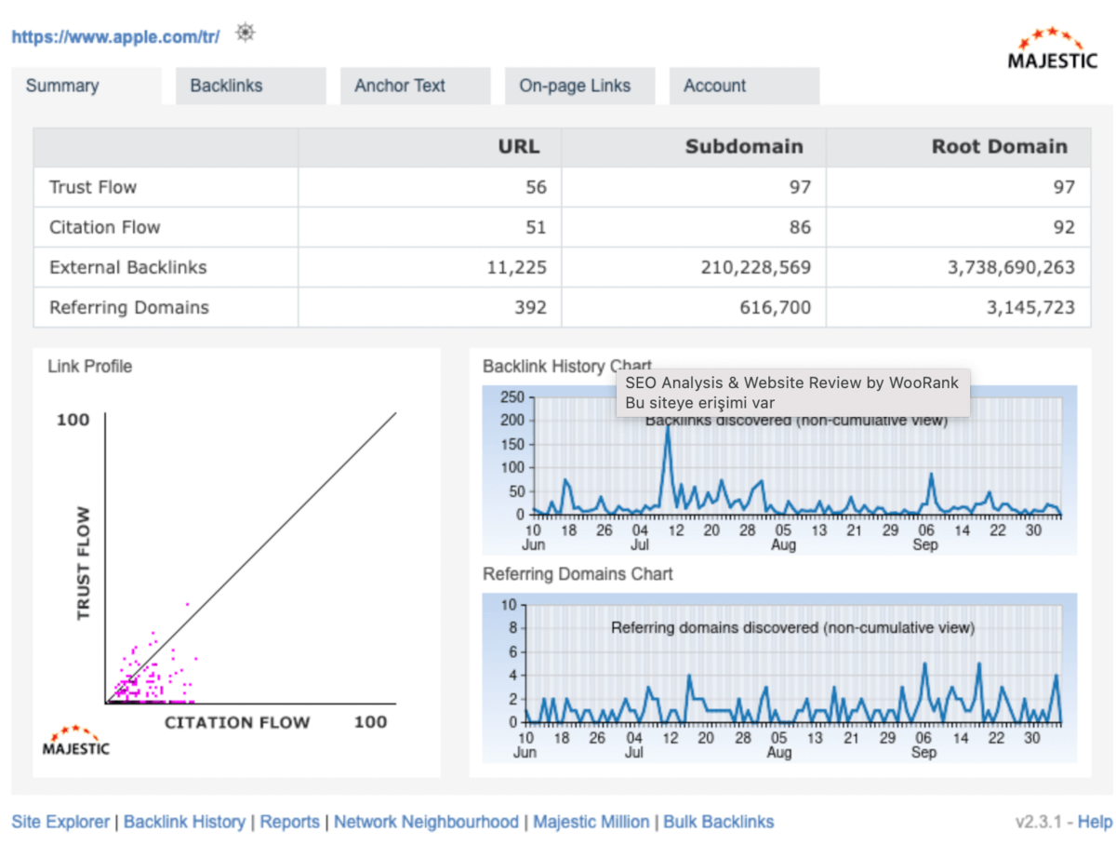Open Network Neighbourhood

426,822
